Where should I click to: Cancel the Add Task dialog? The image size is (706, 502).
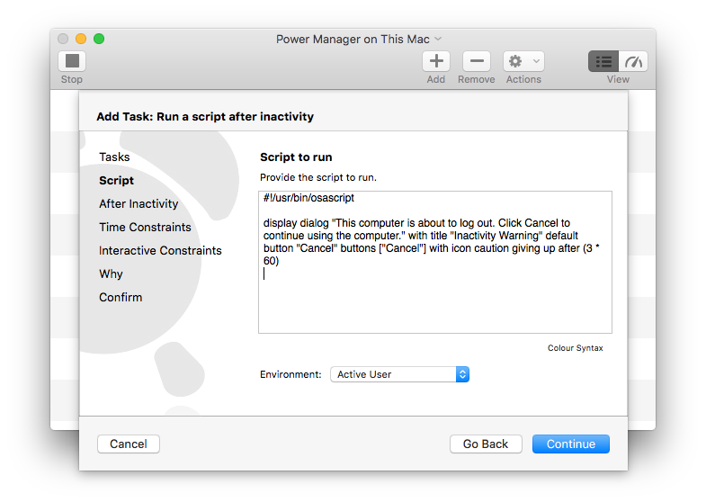coord(129,444)
